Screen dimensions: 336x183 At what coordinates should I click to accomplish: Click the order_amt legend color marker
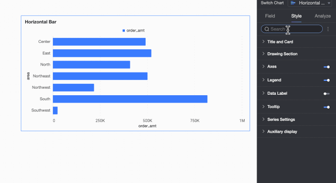[x=124, y=31]
